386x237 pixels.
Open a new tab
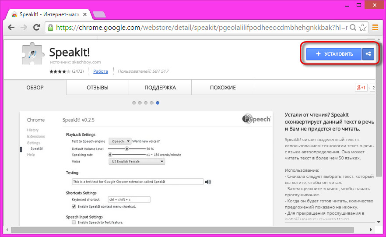(99, 14)
